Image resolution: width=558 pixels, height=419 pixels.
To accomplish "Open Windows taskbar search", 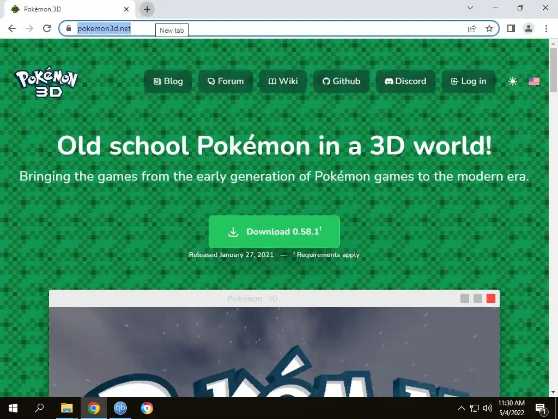I will (39, 408).
